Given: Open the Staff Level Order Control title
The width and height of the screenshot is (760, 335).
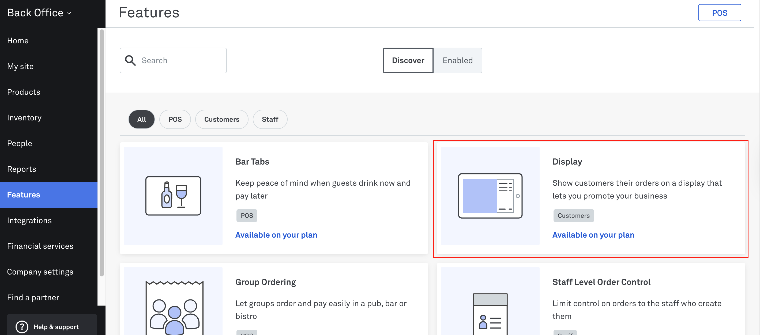Looking at the screenshot, I should (x=601, y=282).
